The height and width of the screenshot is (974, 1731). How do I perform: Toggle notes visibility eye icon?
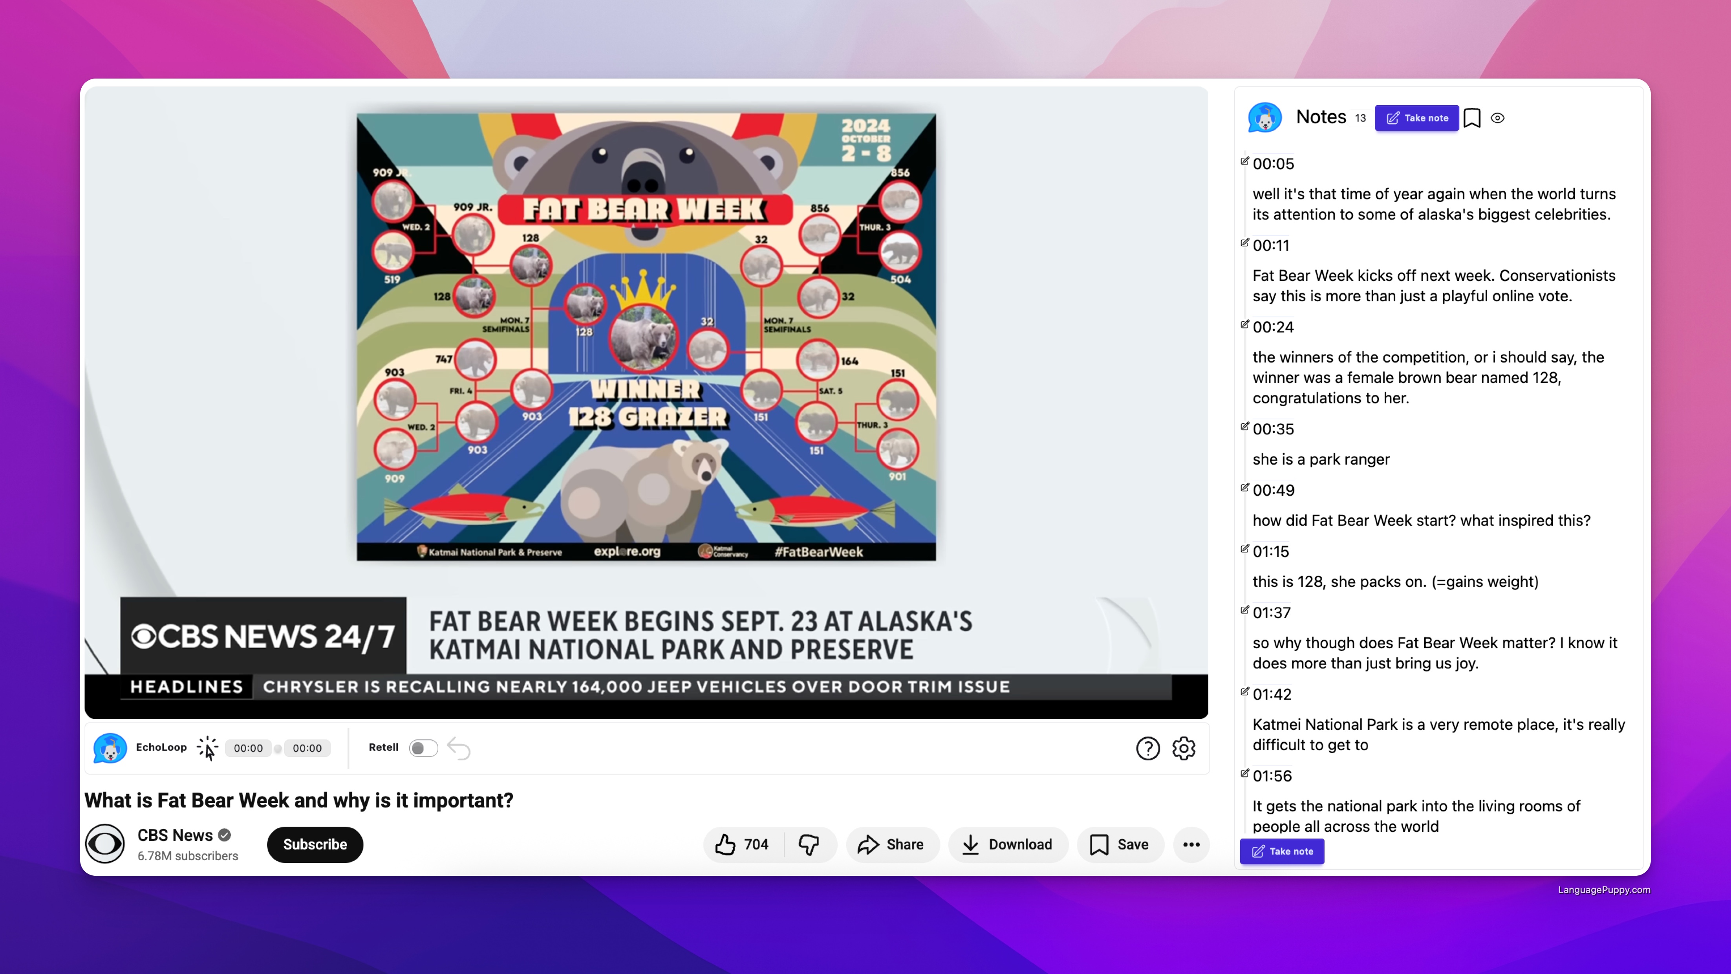click(1497, 118)
